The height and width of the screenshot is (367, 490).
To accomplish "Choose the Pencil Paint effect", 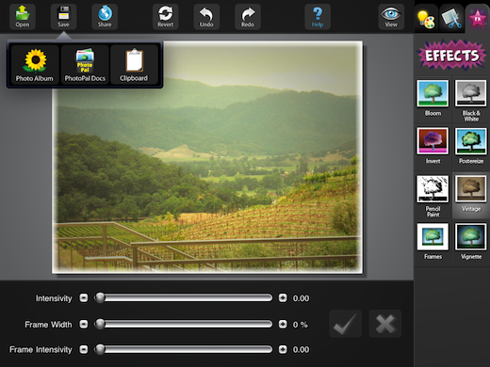I will pyautogui.click(x=433, y=196).
